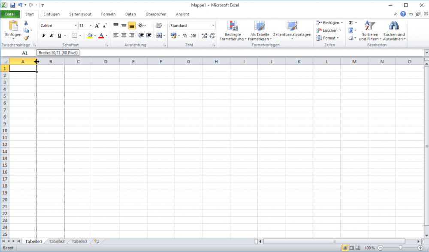Click the increase indent icon
Screen dimensions: 429x252
148,35
